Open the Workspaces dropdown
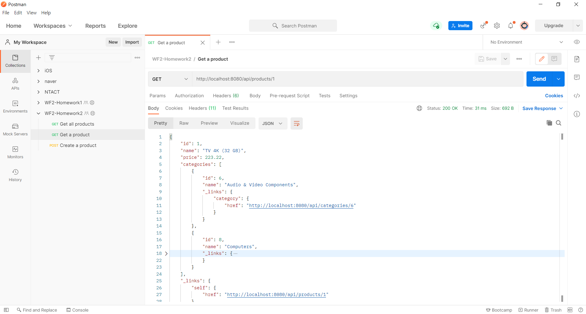This screenshot has height=314, width=586. pos(53,26)
